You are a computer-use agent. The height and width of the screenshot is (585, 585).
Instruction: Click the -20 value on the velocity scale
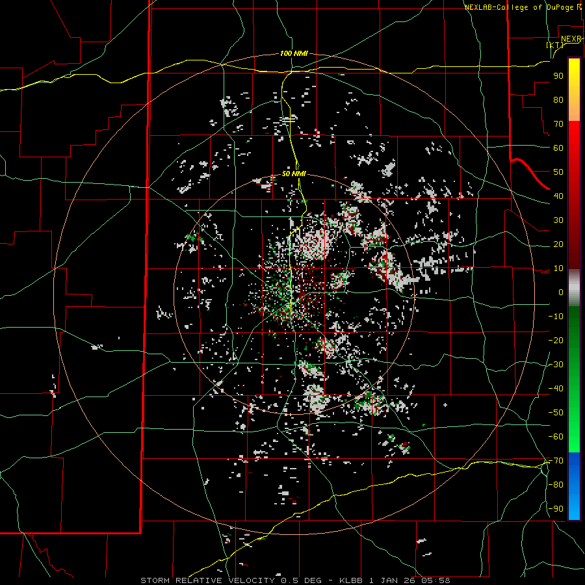(x=556, y=341)
